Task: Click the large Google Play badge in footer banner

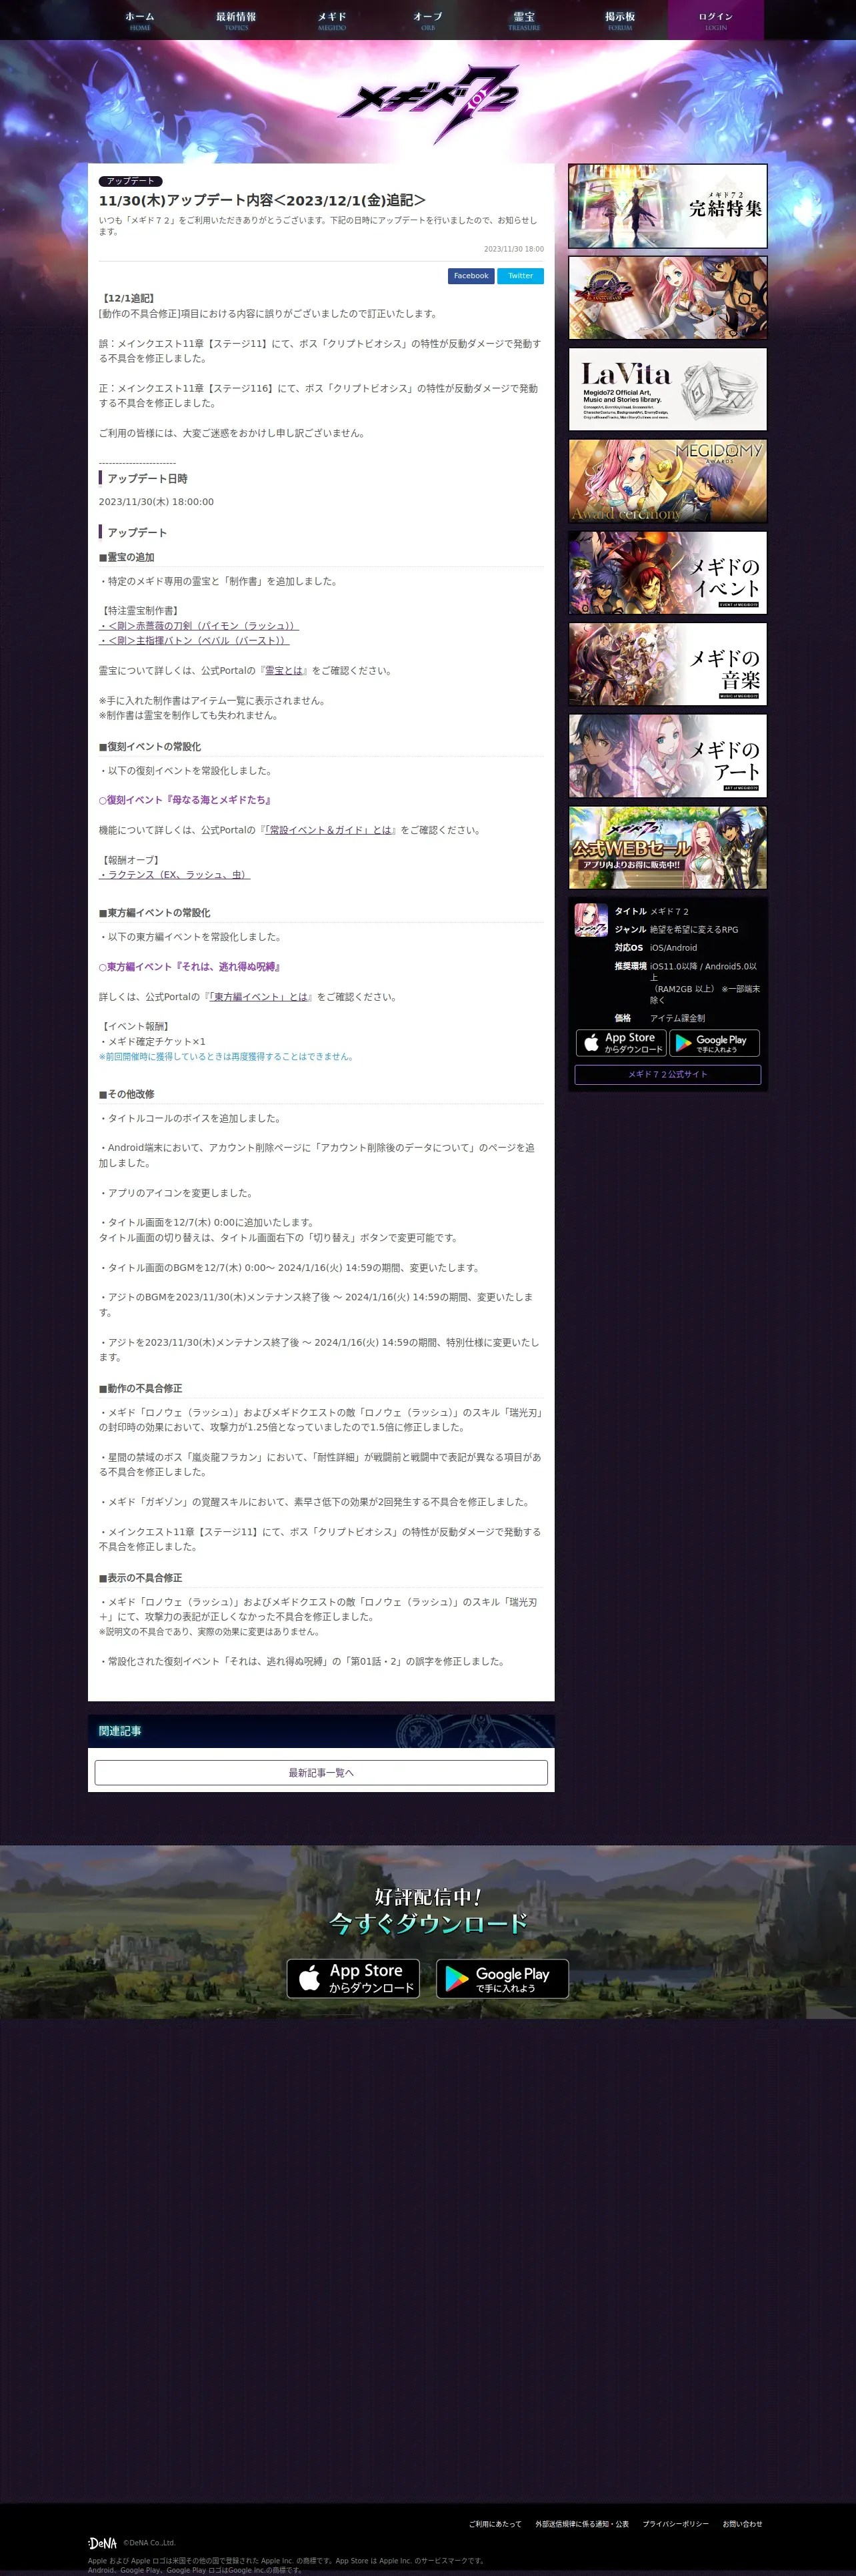Action: (503, 1978)
